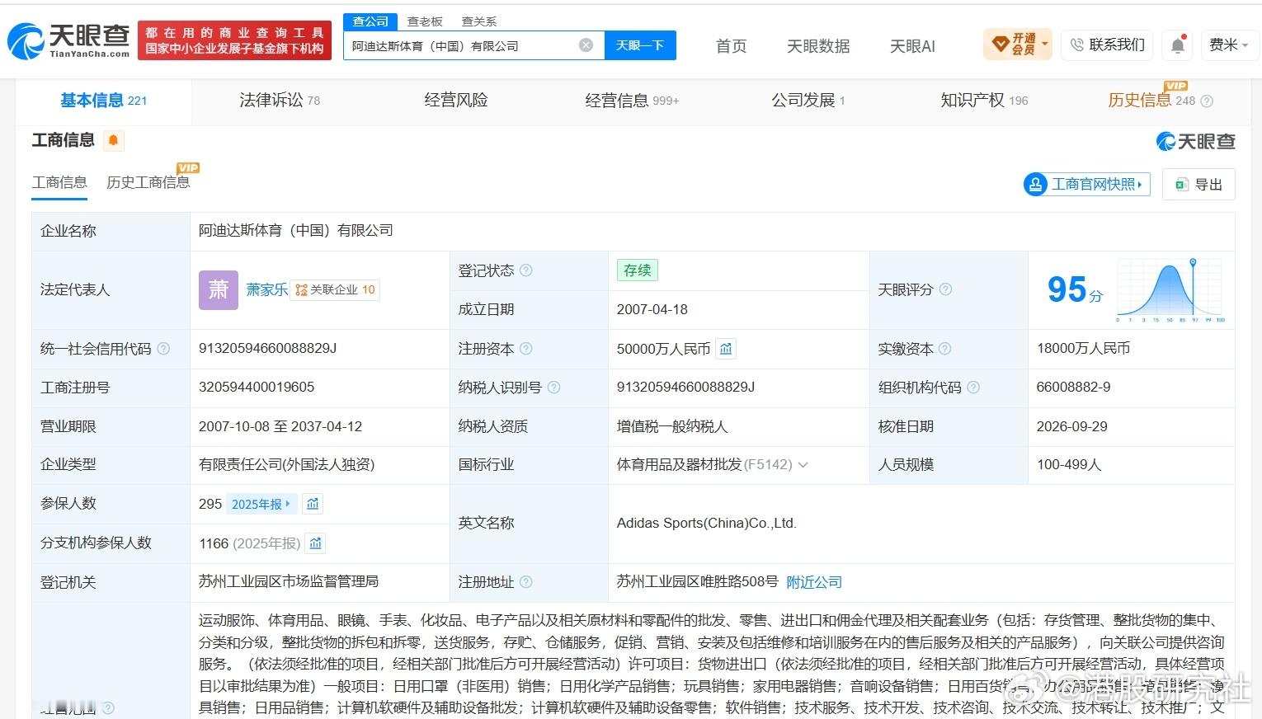
Task: Click the TianYanCha logo at top left
Action: click(x=69, y=40)
